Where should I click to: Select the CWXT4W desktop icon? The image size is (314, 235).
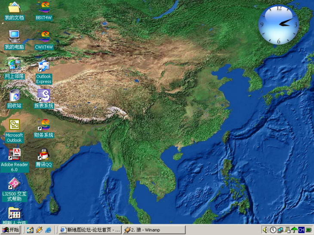[43, 37]
